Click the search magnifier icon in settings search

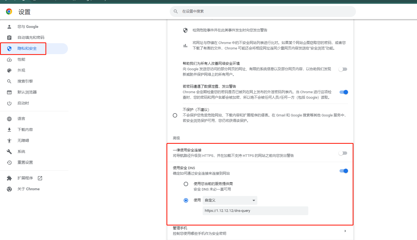click(176, 11)
